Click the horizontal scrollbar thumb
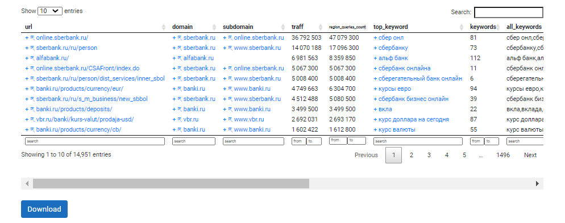 click(171, 183)
